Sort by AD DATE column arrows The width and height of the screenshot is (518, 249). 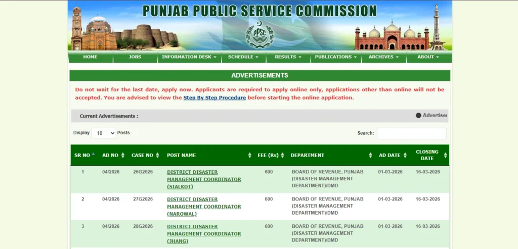point(405,156)
